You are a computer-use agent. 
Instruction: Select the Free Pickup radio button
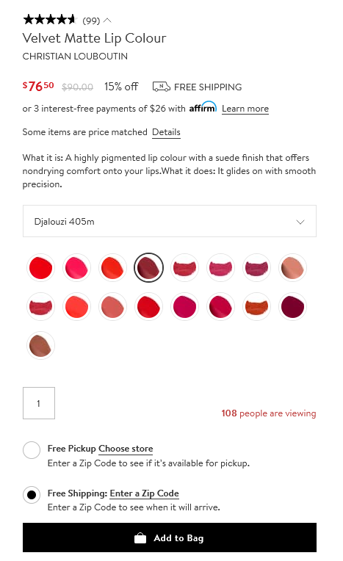tap(32, 450)
